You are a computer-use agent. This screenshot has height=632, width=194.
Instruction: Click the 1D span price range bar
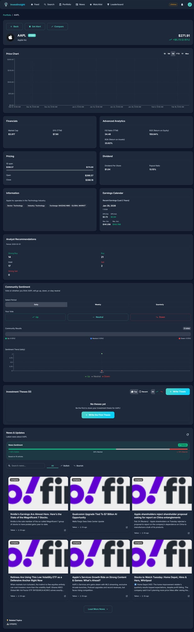pyautogui.click(x=50, y=170)
